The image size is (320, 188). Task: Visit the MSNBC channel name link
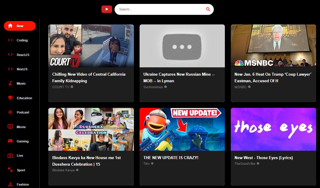pyautogui.click(x=240, y=87)
